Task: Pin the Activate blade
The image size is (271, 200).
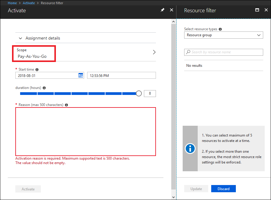Action: (163, 10)
